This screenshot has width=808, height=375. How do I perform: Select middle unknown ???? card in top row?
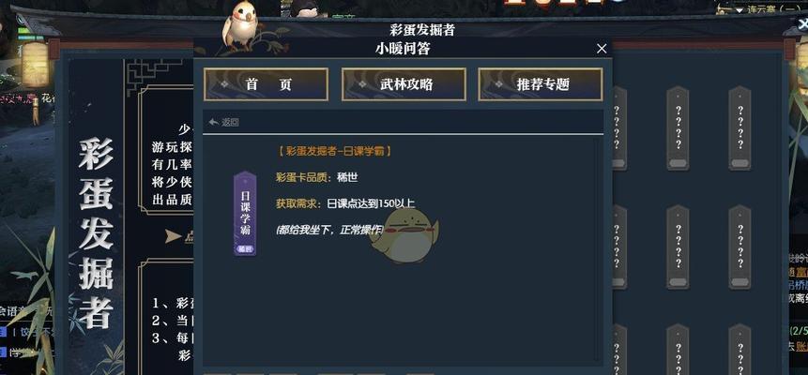pos(678,128)
